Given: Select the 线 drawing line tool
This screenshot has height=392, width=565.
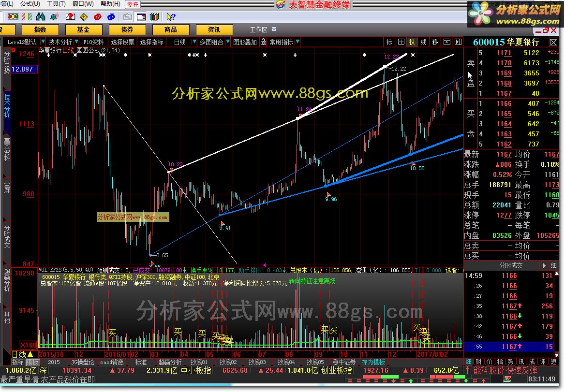Looking at the screenshot, I should coord(424,42).
